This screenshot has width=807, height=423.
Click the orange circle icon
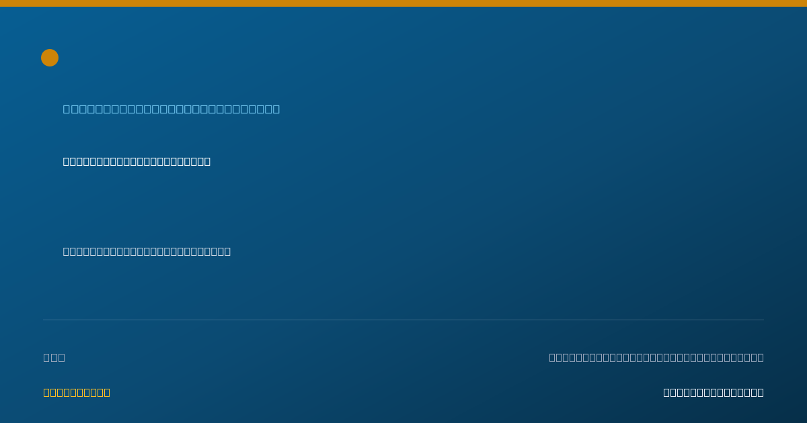50,58
